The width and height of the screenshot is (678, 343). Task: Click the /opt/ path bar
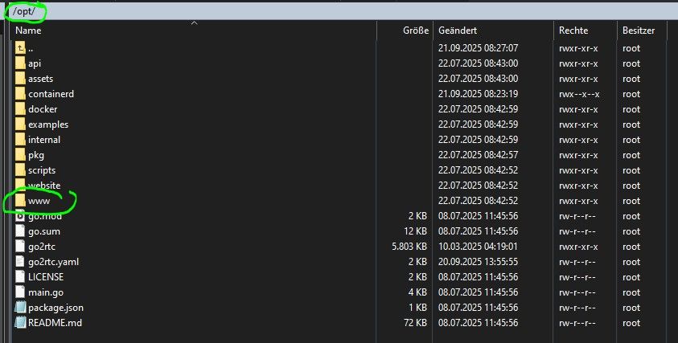click(x=342, y=11)
